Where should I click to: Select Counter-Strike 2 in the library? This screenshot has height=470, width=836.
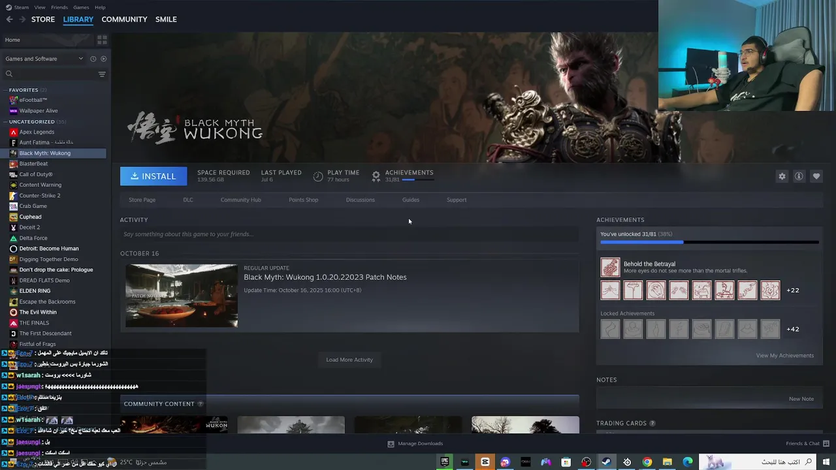39,196
